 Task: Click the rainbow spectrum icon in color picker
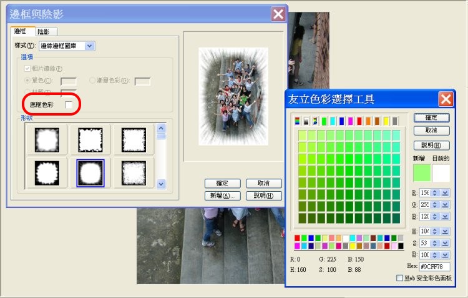pyautogui.click(x=297, y=120)
